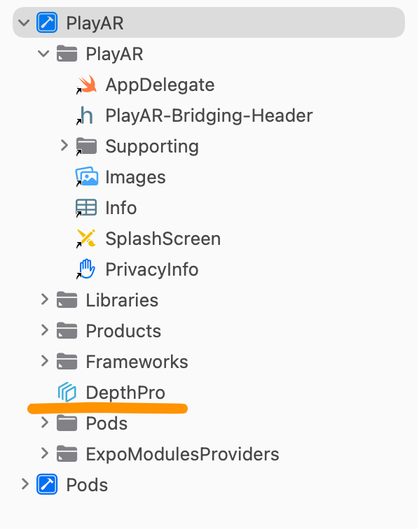Screen dimensions: 419x529
Task: Expand the Libraries group
Action: pos(44,299)
